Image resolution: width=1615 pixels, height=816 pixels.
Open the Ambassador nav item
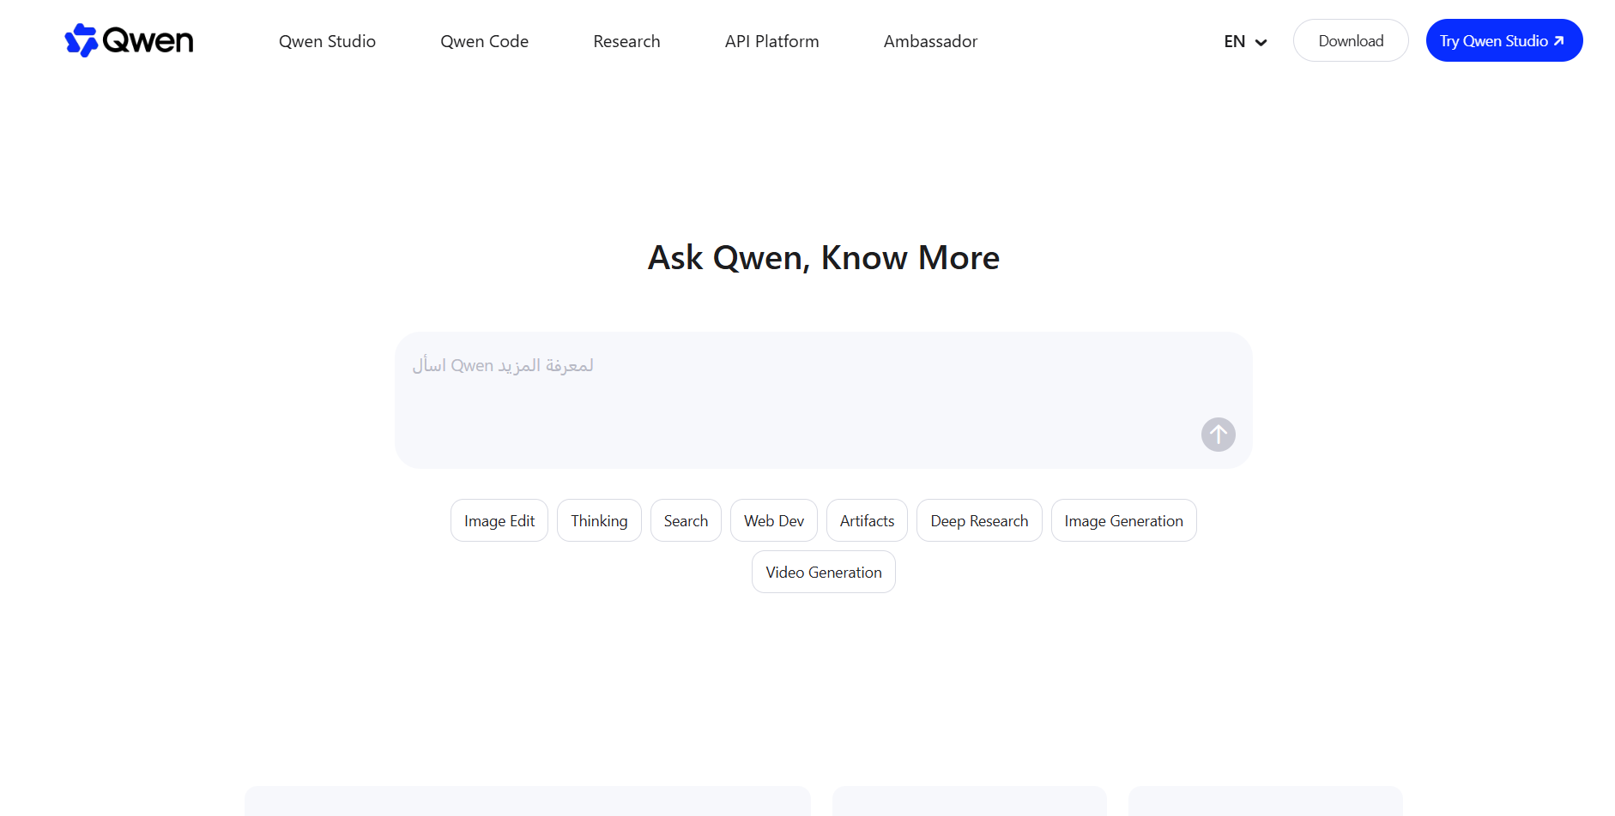[x=930, y=41]
